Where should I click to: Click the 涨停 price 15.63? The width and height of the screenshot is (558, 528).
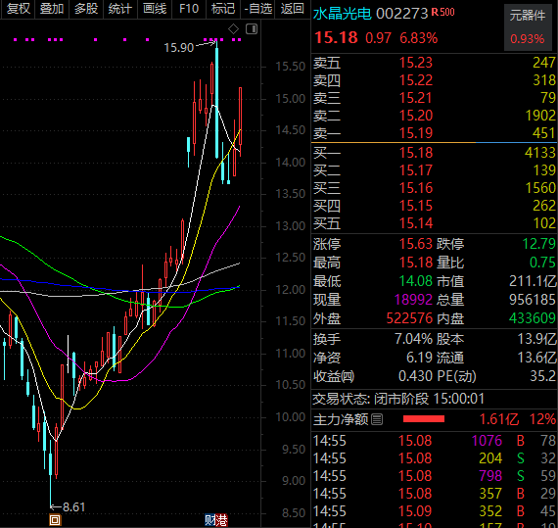(x=415, y=244)
